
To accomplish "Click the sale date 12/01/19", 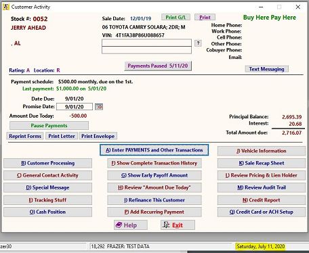I will coord(140,18).
